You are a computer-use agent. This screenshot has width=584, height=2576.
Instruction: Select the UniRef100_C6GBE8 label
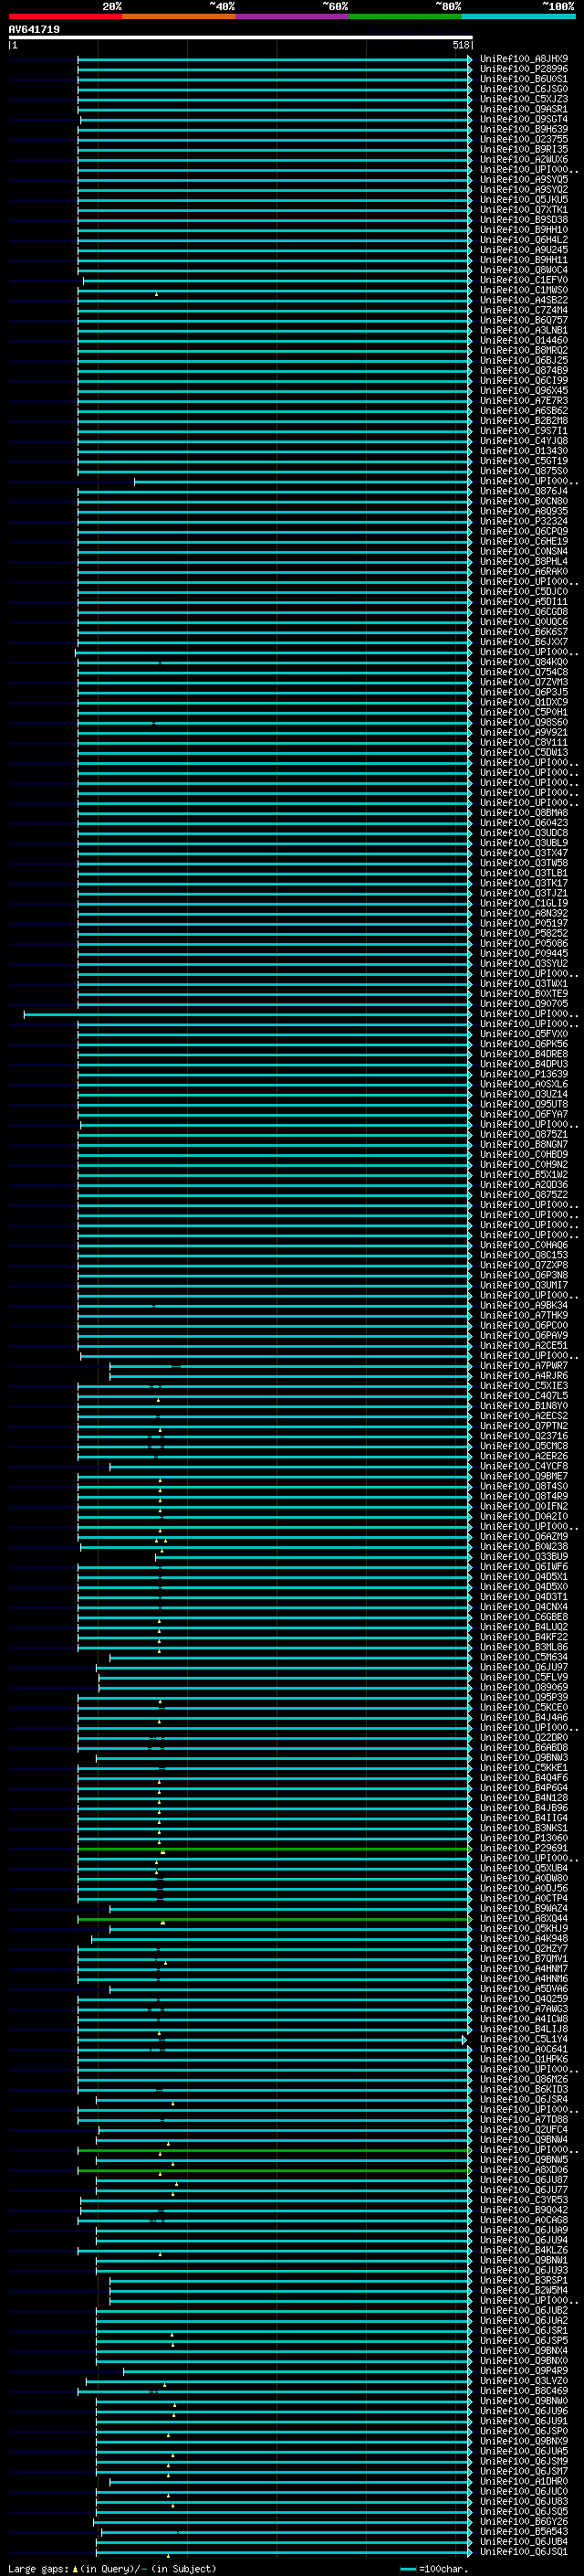point(524,1617)
